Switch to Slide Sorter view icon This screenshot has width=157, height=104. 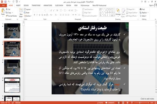click(123, 103)
